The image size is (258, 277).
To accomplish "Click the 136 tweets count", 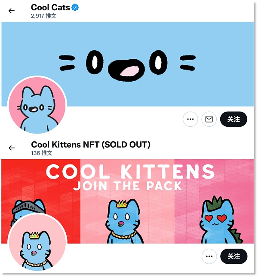I will coord(42,153).
